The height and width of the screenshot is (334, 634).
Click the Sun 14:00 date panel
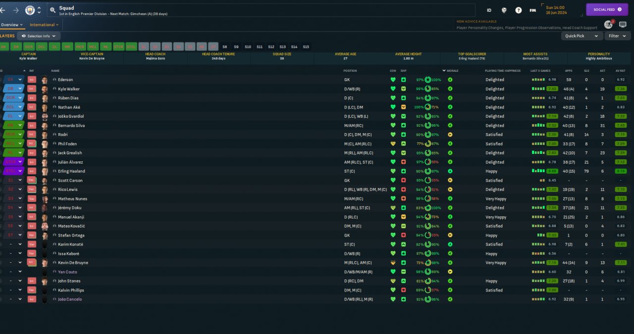coord(561,10)
